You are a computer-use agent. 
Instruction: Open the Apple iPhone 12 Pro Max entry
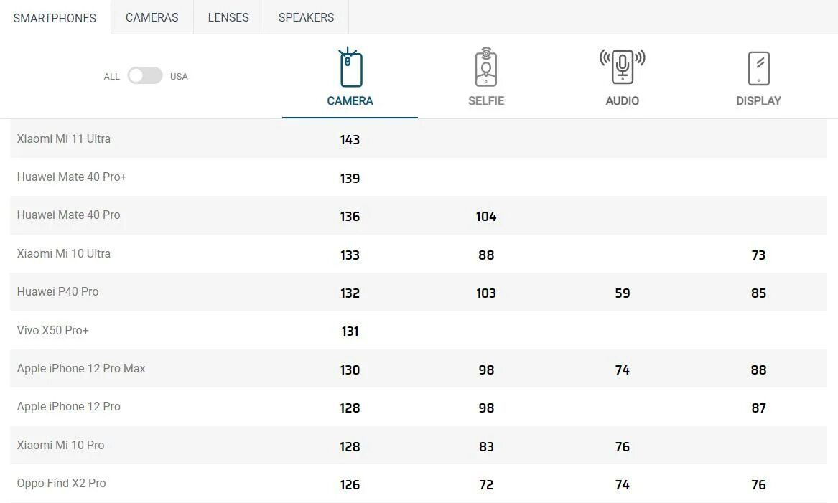click(81, 369)
